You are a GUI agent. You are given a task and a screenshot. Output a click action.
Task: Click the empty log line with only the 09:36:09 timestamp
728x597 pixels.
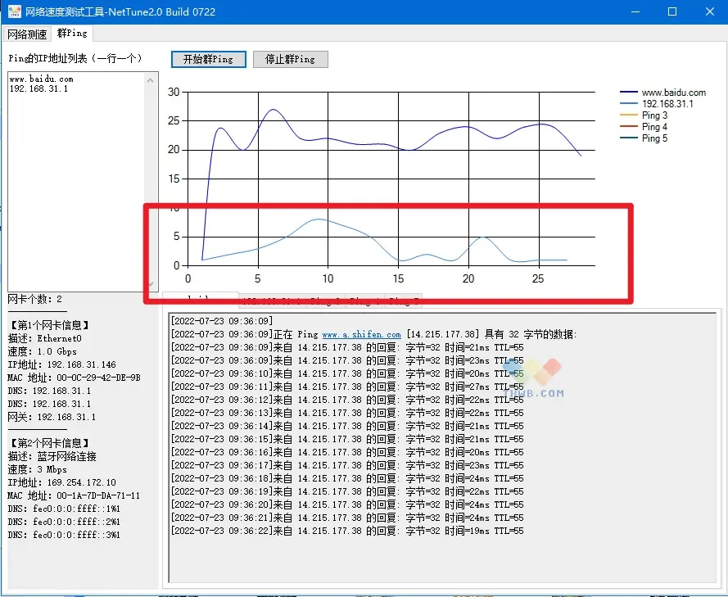tap(222, 321)
